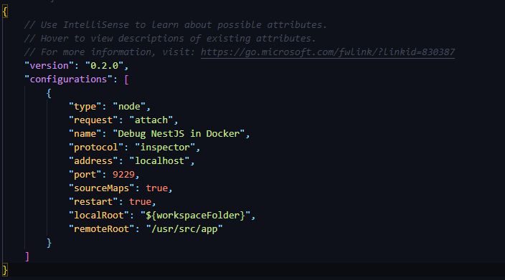Select the "0.2.0" version value

(104, 66)
